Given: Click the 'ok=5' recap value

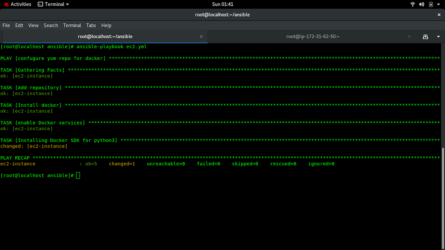Looking at the screenshot, I should 91,164.
